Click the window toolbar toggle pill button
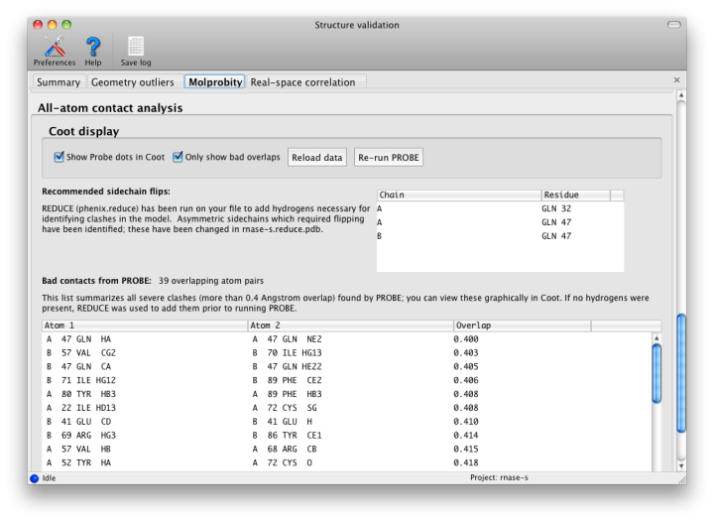Image resolution: width=714 pixels, height=522 pixels. tap(674, 24)
